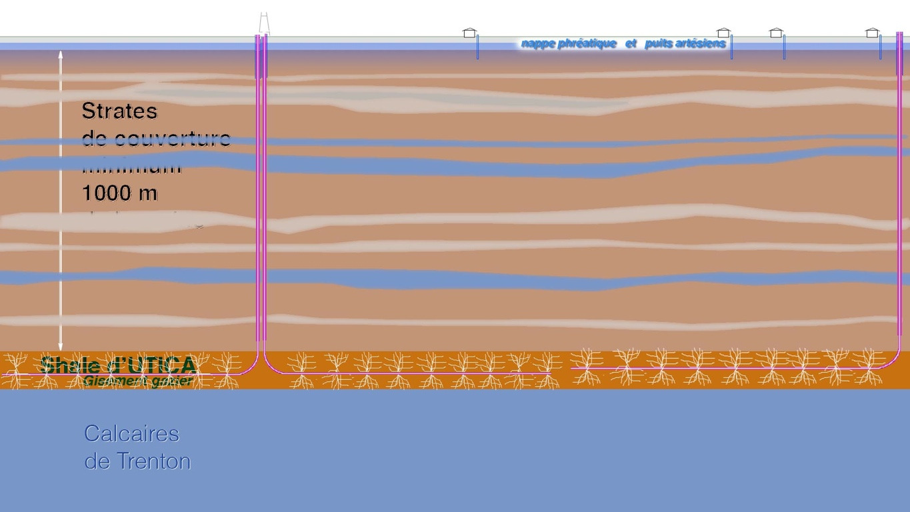Viewport: 910px width, 512px height.
Task: Select the 'de Trenton' text
Action: (x=137, y=461)
